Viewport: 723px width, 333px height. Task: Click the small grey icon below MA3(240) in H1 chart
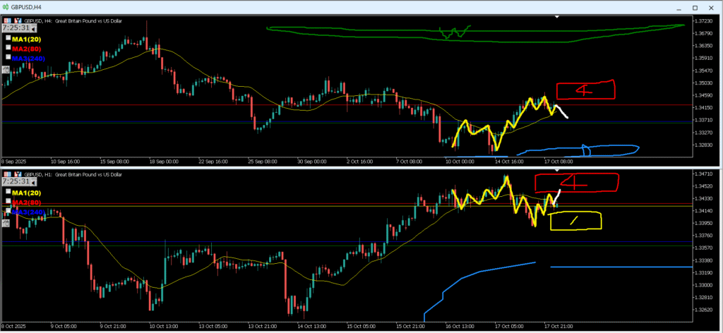6,222
